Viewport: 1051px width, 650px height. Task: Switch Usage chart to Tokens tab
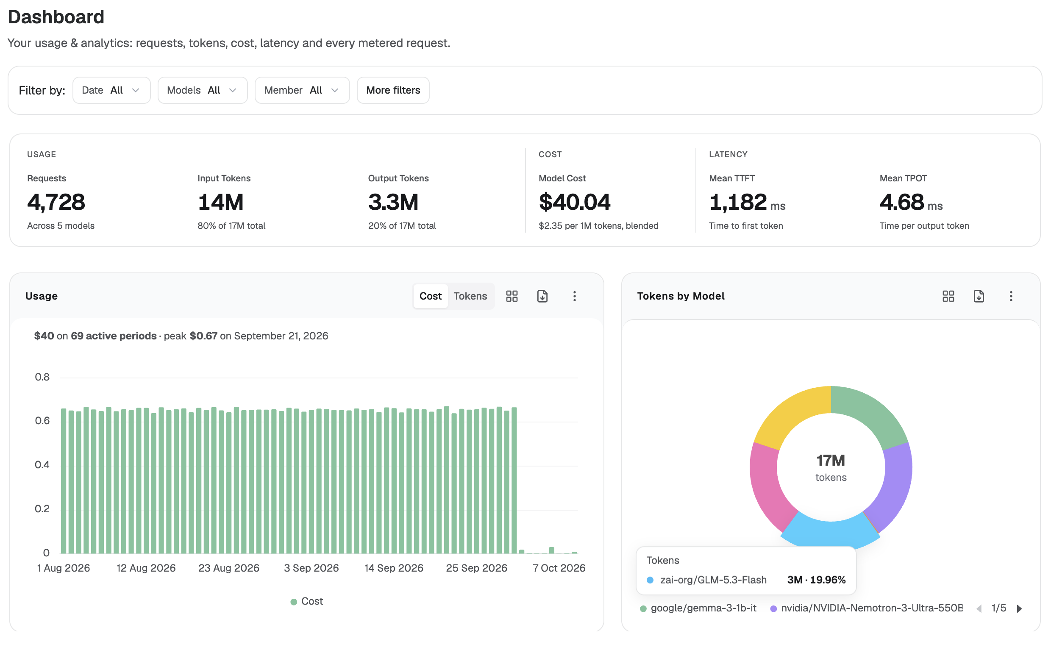(470, 296)
